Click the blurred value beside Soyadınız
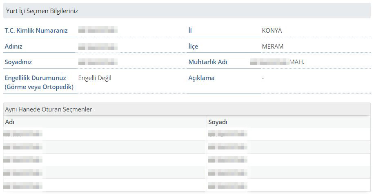 tap(98, 62)
